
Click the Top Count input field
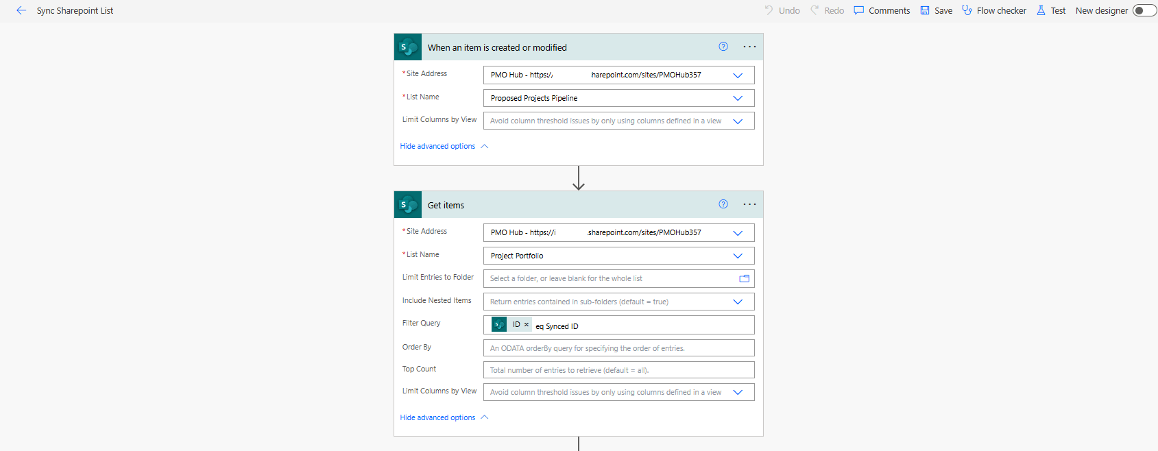click(619, 370)
